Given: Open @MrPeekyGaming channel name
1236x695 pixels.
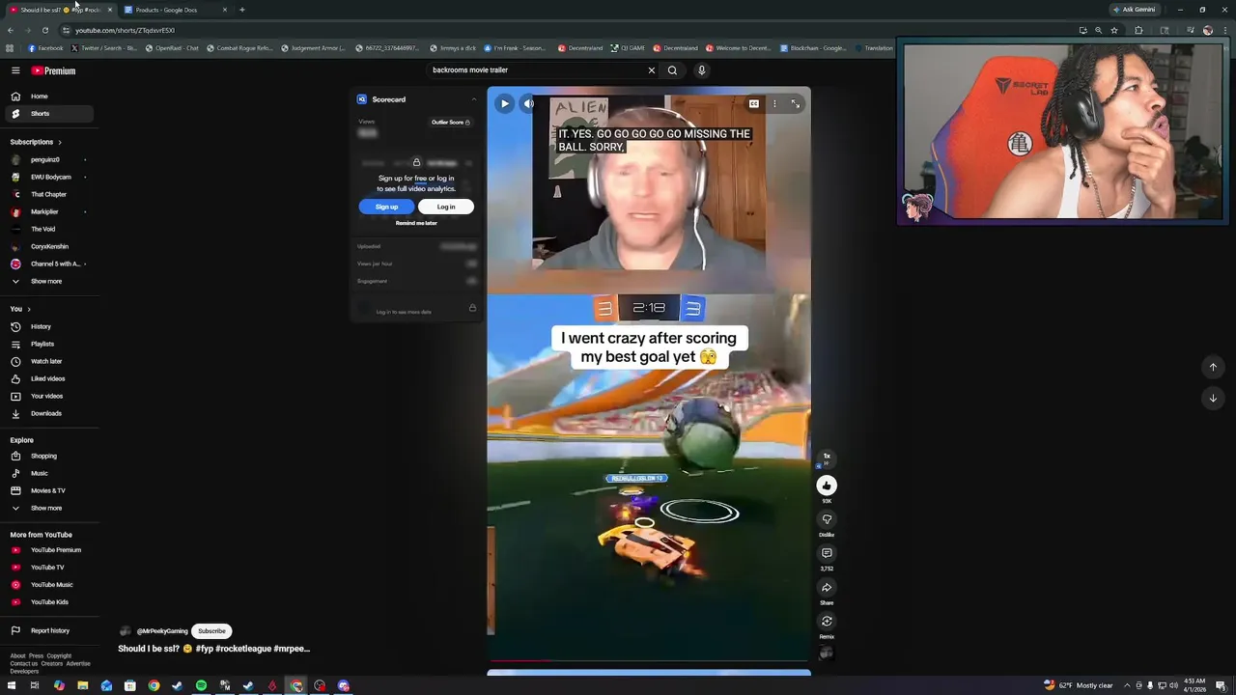Looking at the screenshot, I should 162,631.
